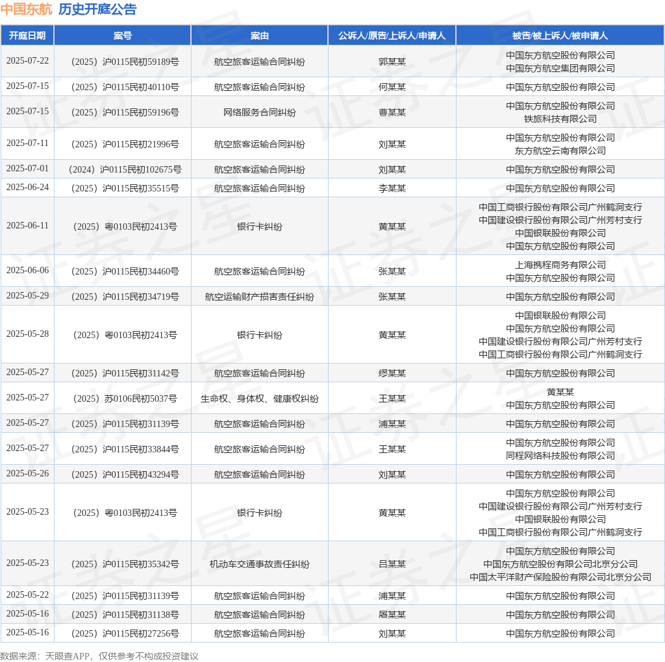Click the date 2025-07-11
Image resolution: width=665 pixels, height=662 pixels.
pos(27,143)
